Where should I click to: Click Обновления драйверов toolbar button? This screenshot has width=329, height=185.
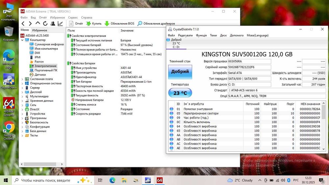pyautogui.click(x=156, y=23)
